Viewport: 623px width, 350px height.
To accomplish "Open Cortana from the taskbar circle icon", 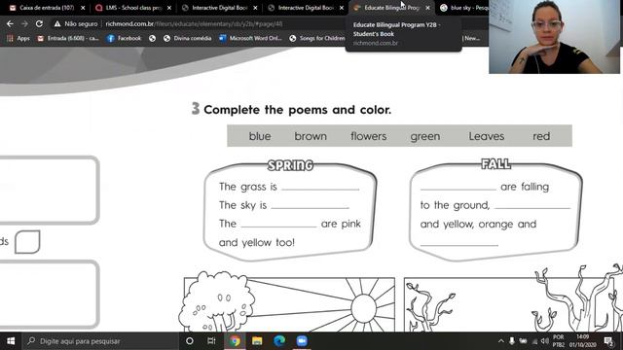I will pyautogui.click(x=190, y=341).
